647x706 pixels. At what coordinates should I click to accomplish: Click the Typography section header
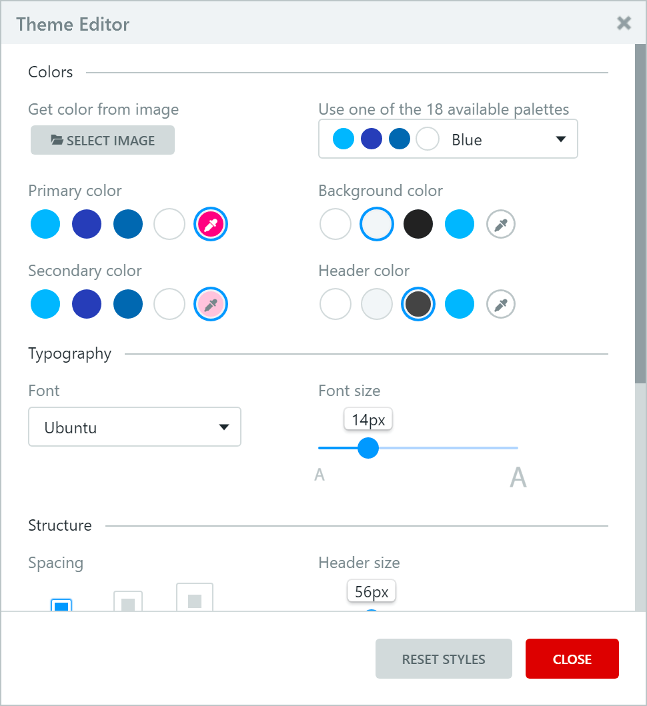[x=69, y=353]
